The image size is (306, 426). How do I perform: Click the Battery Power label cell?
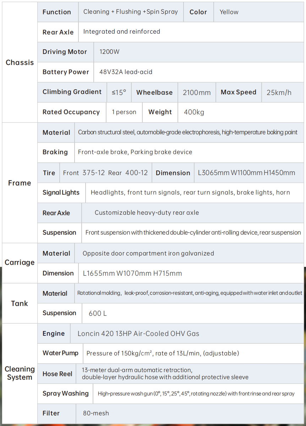pyautogui.click(x=66, y=72)
